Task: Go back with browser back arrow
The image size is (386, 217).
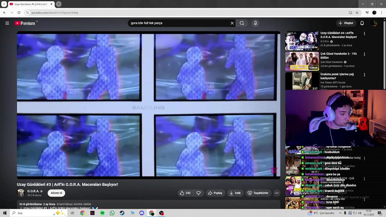Action: tap(4, 13)
